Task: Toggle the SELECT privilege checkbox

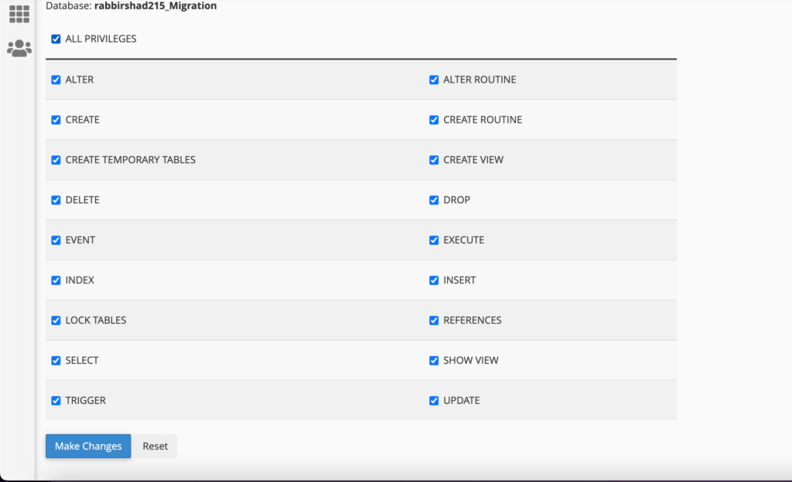Action: 56,361
